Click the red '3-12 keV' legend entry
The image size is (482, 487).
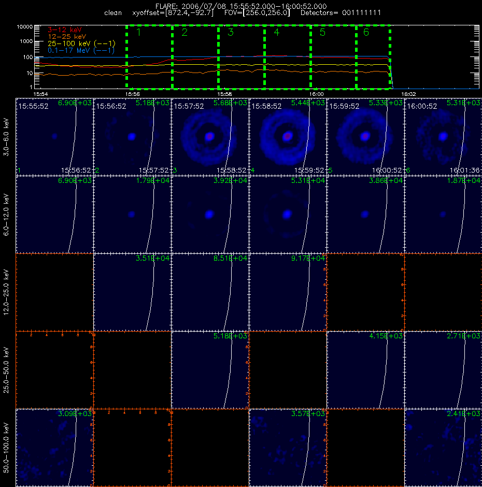65,30
